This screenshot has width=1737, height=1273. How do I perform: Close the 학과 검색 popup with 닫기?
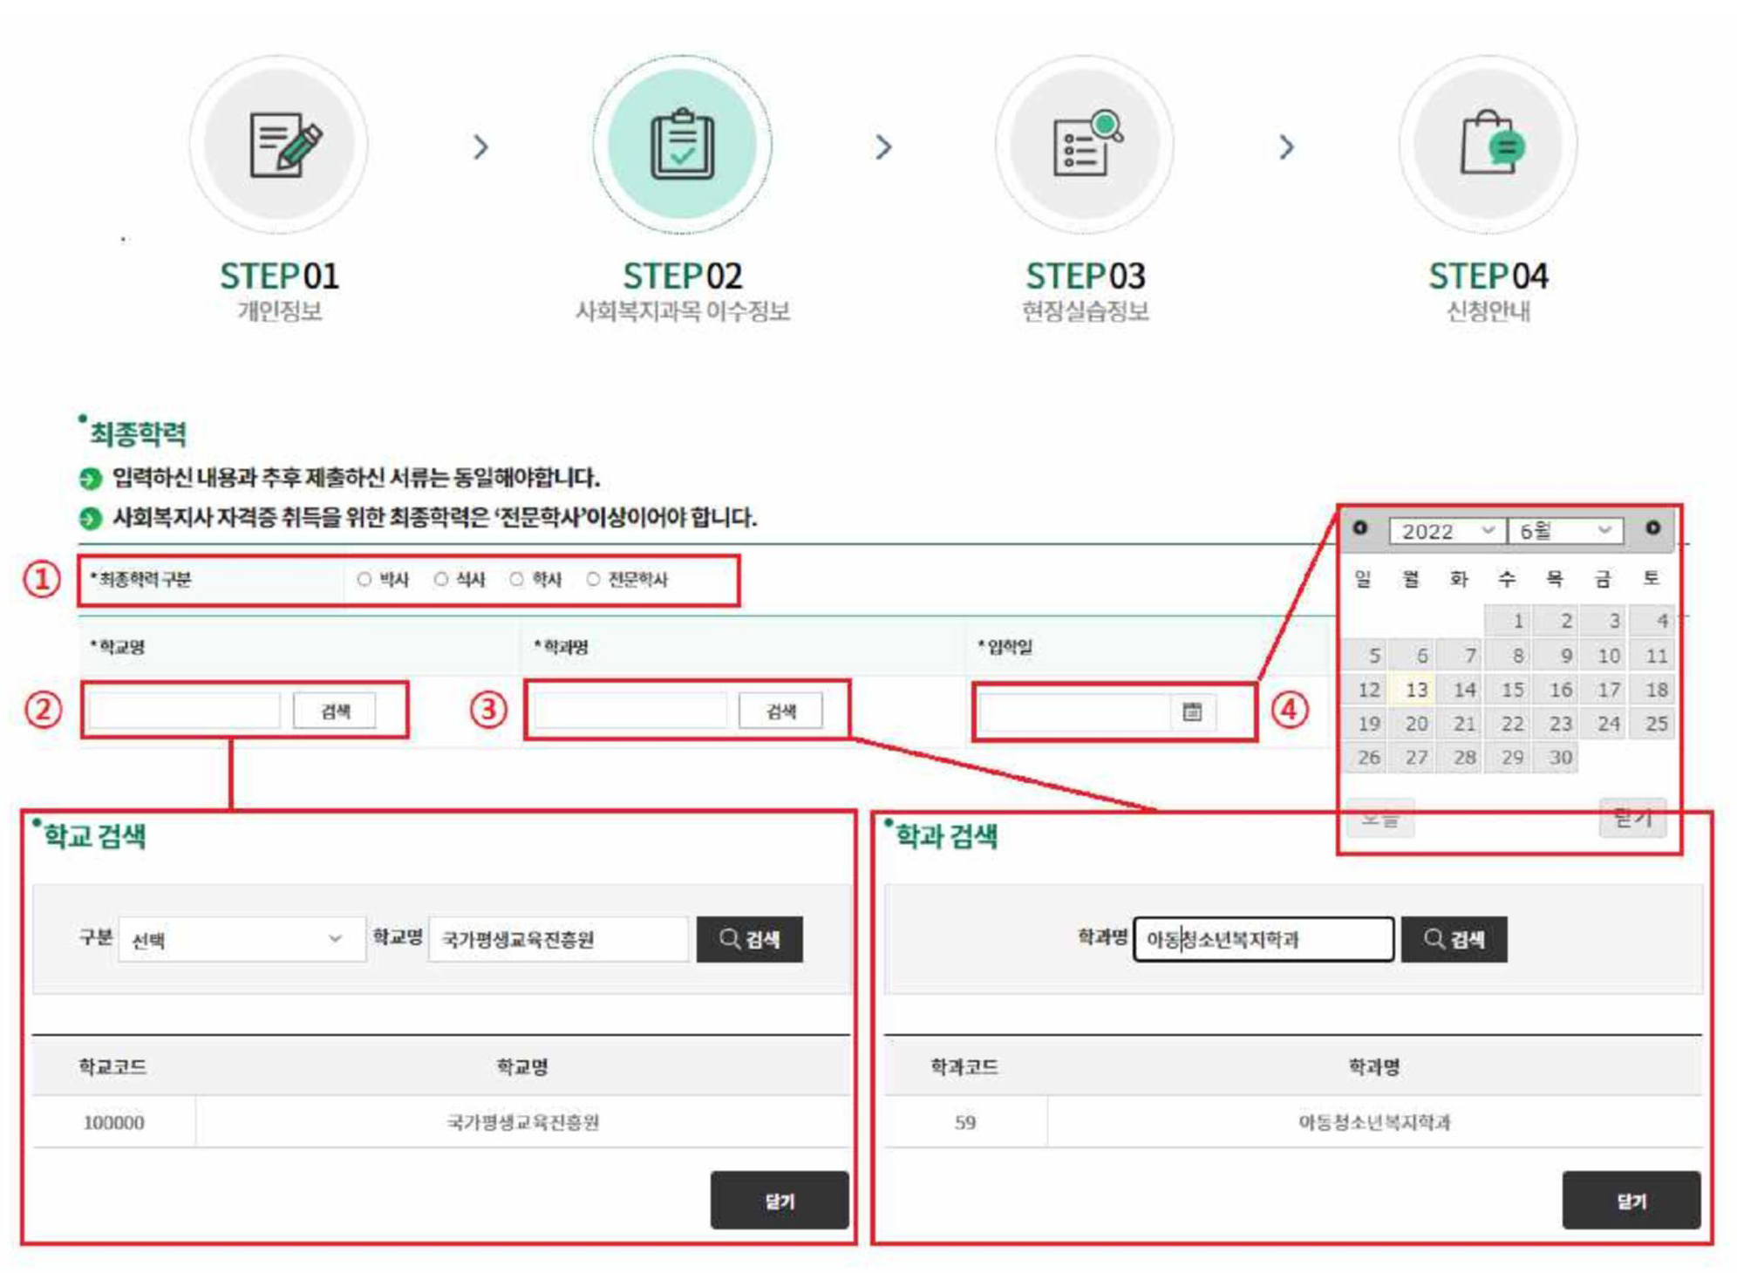[1631, 1201]
